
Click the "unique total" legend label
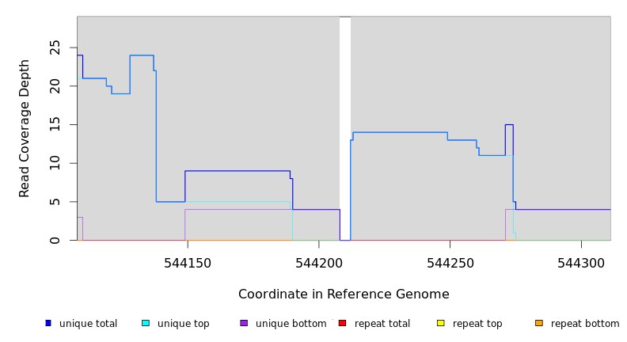click(88, 324)
